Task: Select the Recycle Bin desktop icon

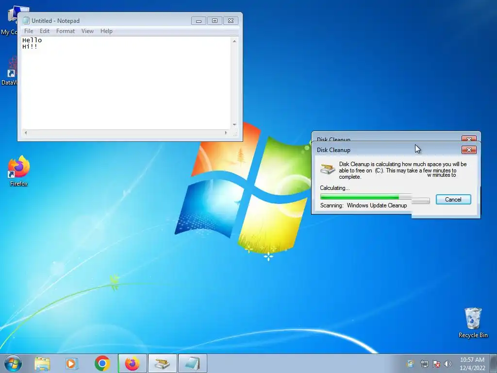Action: 473,323
